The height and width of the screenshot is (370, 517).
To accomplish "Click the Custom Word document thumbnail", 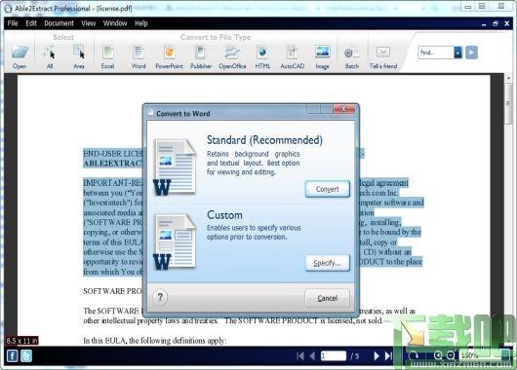I will [175, 241].
